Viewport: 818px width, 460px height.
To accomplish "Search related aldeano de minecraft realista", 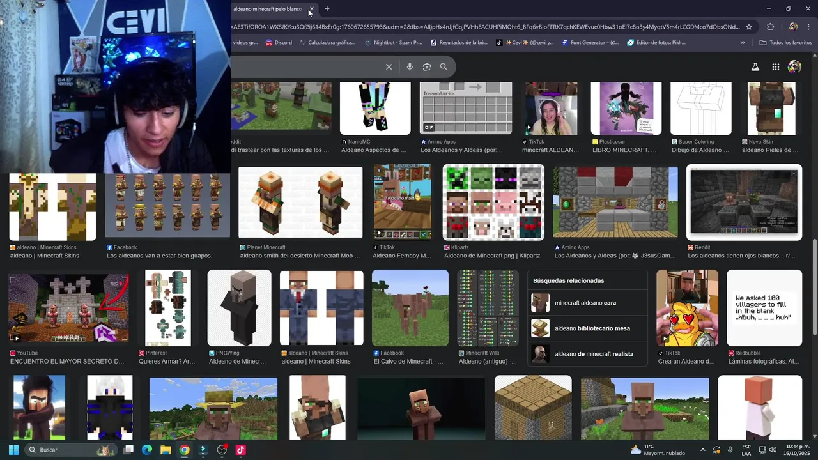I will [x=587, y=354].
